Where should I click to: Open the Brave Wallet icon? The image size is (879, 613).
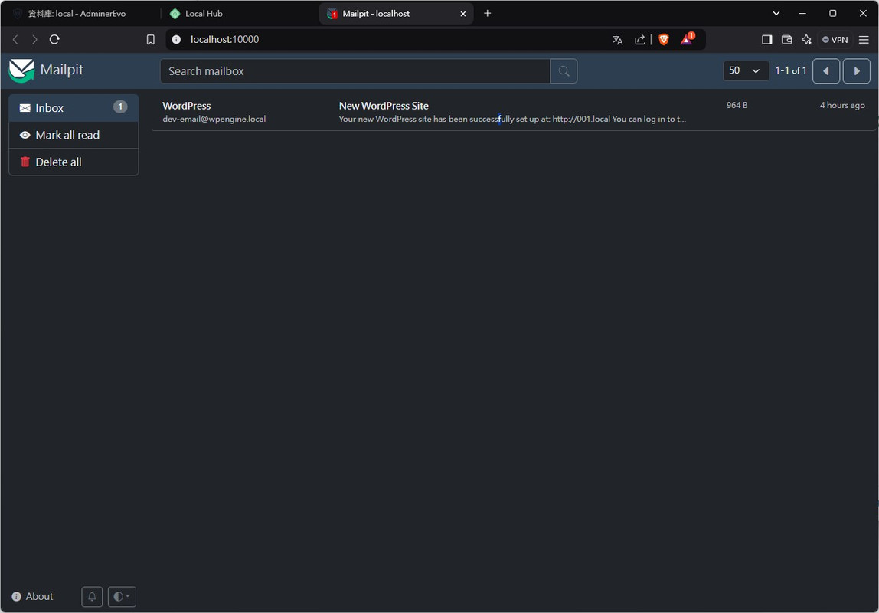click(x=786, y=40)
